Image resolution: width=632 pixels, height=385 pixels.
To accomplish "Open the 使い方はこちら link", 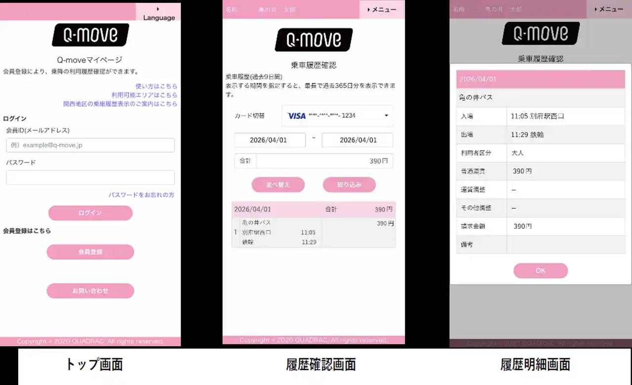I will 156,86.
